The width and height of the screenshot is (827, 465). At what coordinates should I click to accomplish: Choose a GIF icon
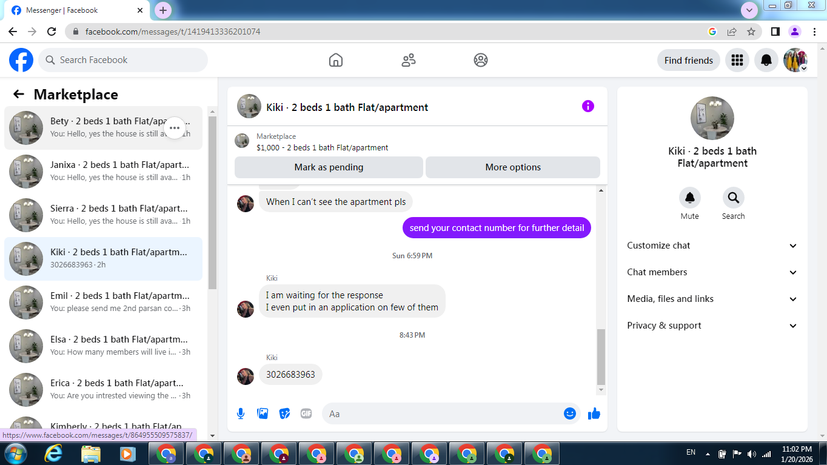click(306, 413)
